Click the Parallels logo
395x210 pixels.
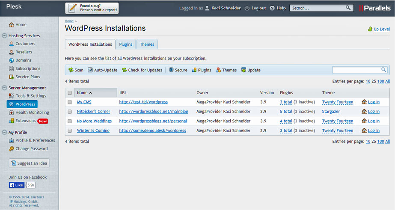[x=375, y=8]
